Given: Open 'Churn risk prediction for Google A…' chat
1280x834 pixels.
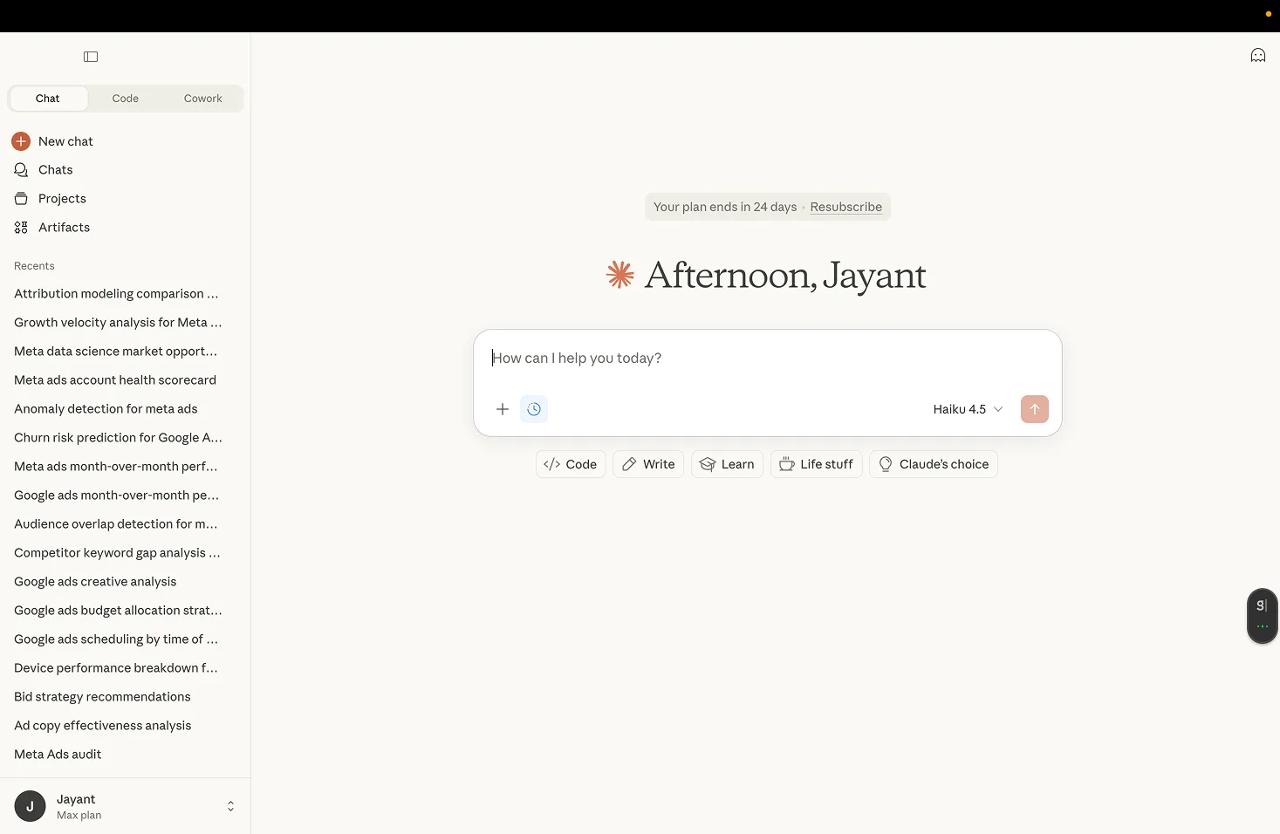Looking at the screenshot, I should 118,438.
